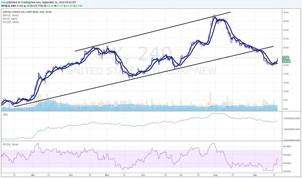Viewport: 302px width, 178px height.
Task: Click the OBV pane label
Action: tap(5, 115)
